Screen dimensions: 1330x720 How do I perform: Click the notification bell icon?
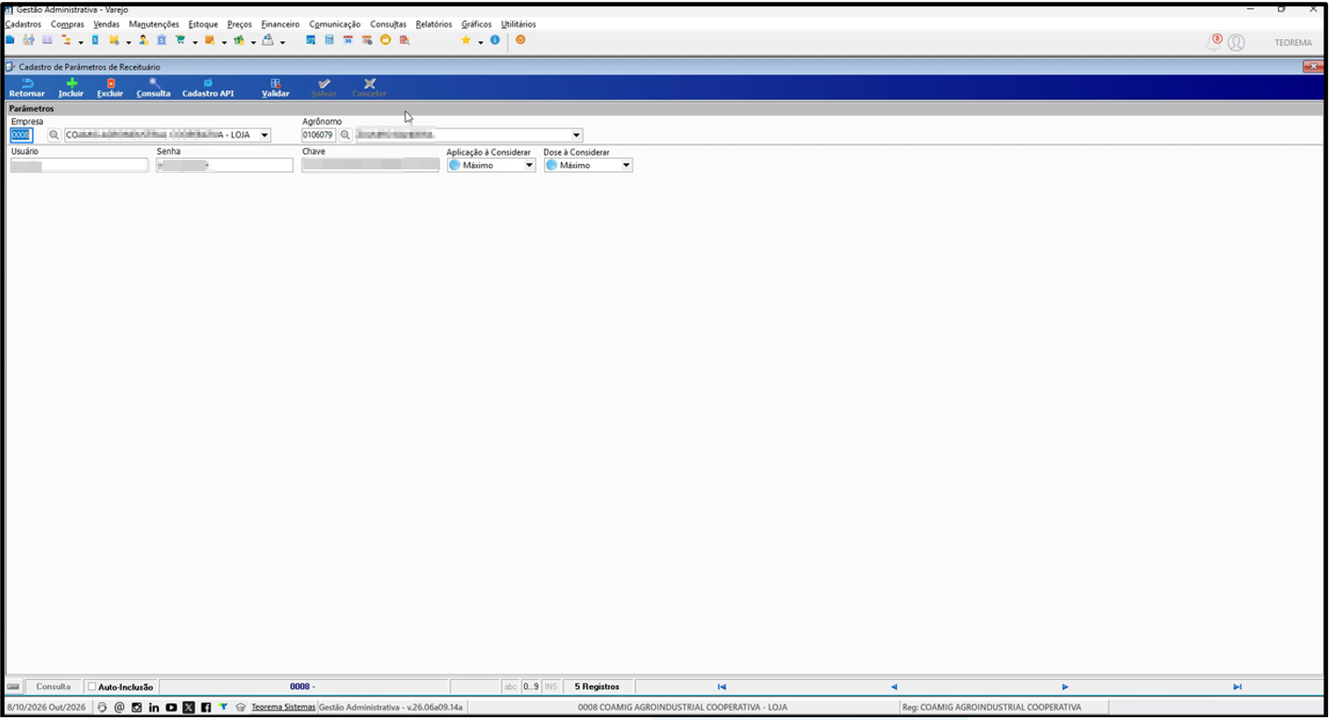pos(1214,42)
